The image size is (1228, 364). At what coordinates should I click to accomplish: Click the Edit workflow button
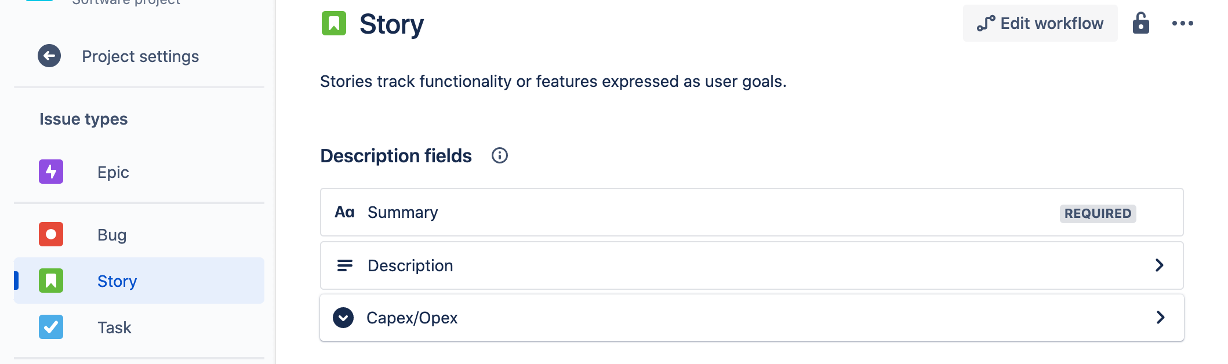pyautogui.click(x=1040, y=23)
